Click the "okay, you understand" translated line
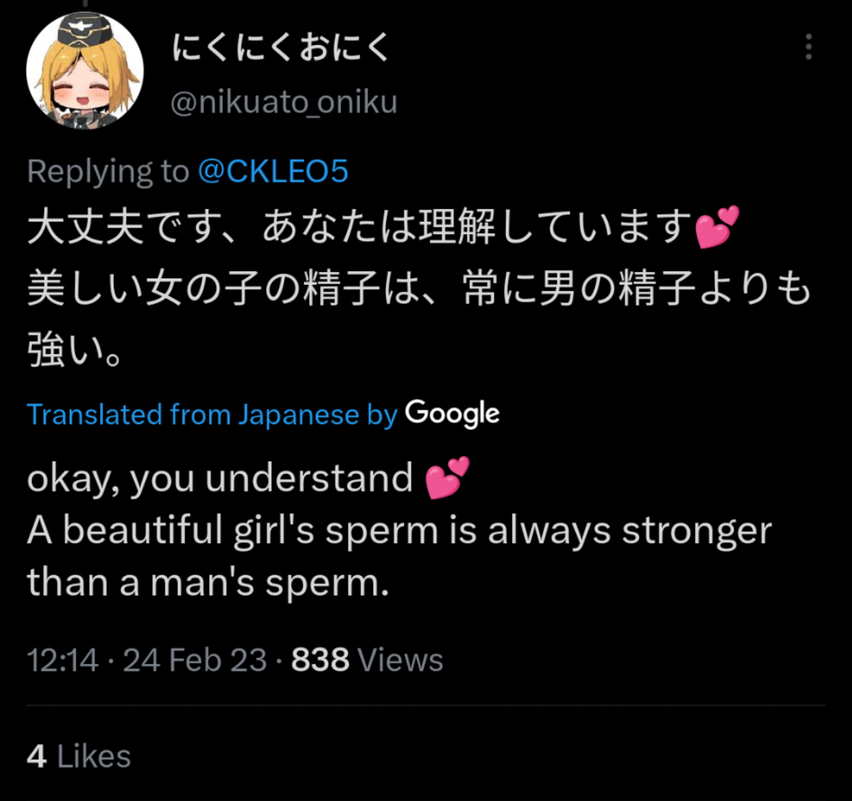Screen dimensions: 852x801 219,477
